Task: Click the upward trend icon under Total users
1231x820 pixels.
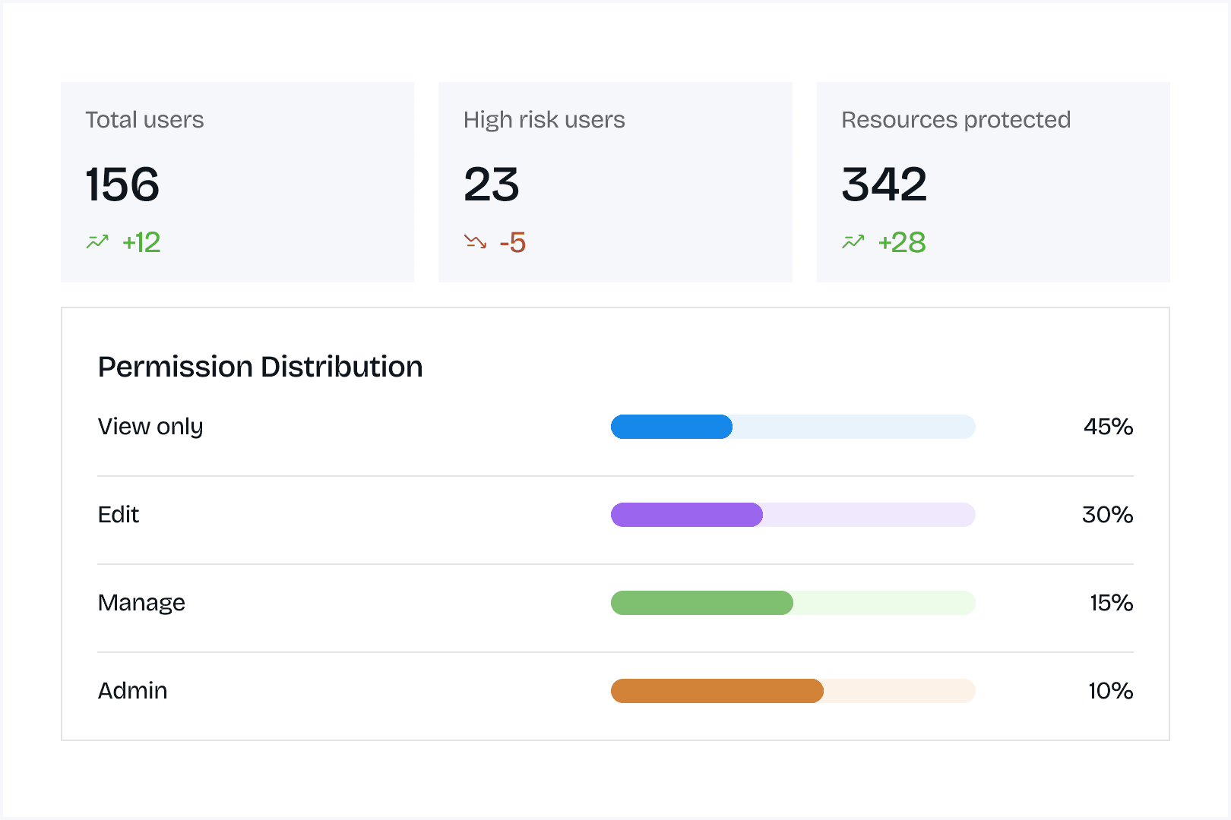Action: [97, 242]
